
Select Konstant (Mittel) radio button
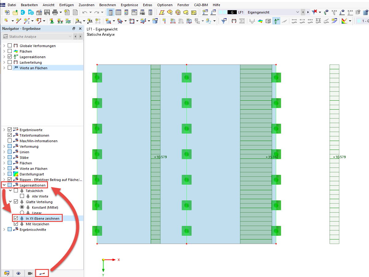click(22, 207)
